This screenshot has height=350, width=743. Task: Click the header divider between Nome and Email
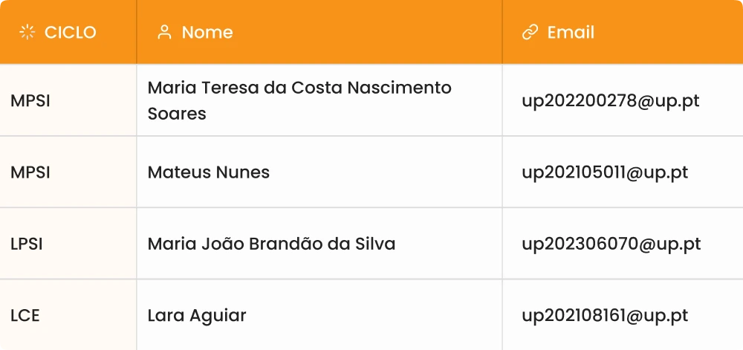click(502, 32)
